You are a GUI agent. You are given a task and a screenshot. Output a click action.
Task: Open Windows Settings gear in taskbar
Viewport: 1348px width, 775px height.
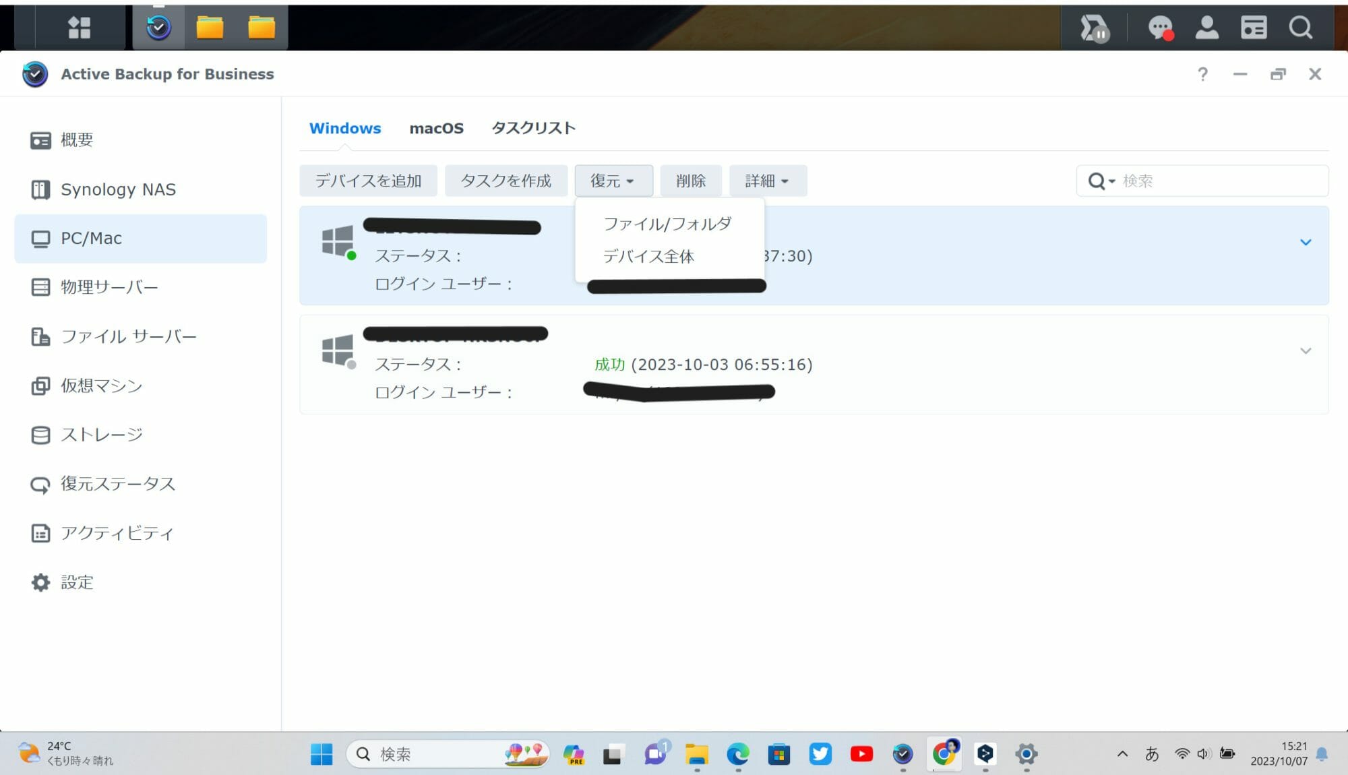[1027, 754]
